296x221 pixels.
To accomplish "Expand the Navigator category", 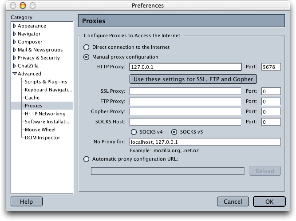I will [x=15, y=34].
